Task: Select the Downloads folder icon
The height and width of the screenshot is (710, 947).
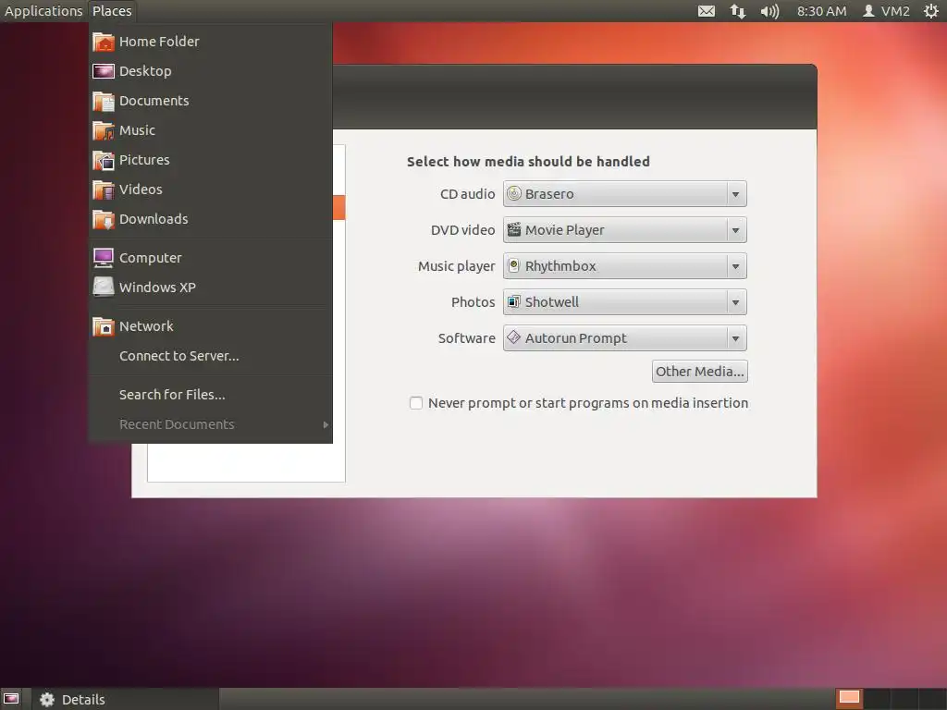Action: coord(104,219)
